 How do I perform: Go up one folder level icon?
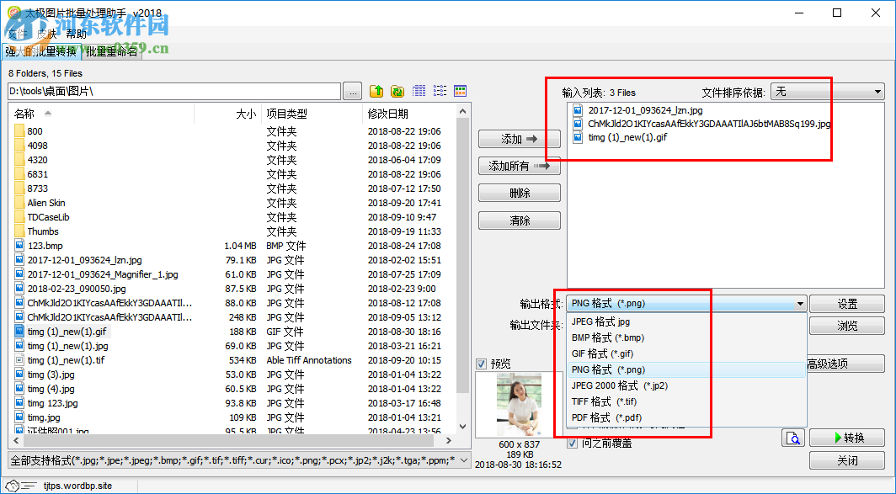tap(376, 91)
